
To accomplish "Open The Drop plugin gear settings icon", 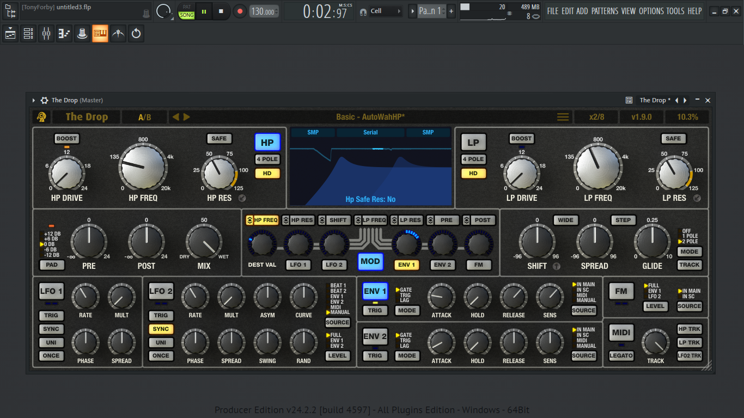I will [x=44, y=100].
